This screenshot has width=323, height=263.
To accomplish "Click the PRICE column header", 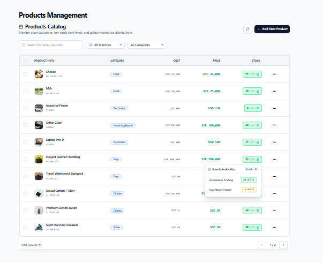I will 216,61.
